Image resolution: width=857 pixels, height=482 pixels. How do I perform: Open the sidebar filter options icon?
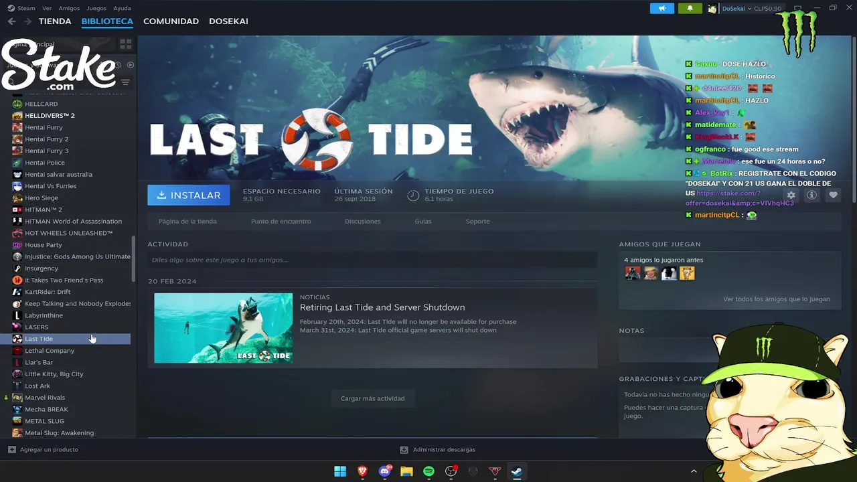[x=125, y=82]
